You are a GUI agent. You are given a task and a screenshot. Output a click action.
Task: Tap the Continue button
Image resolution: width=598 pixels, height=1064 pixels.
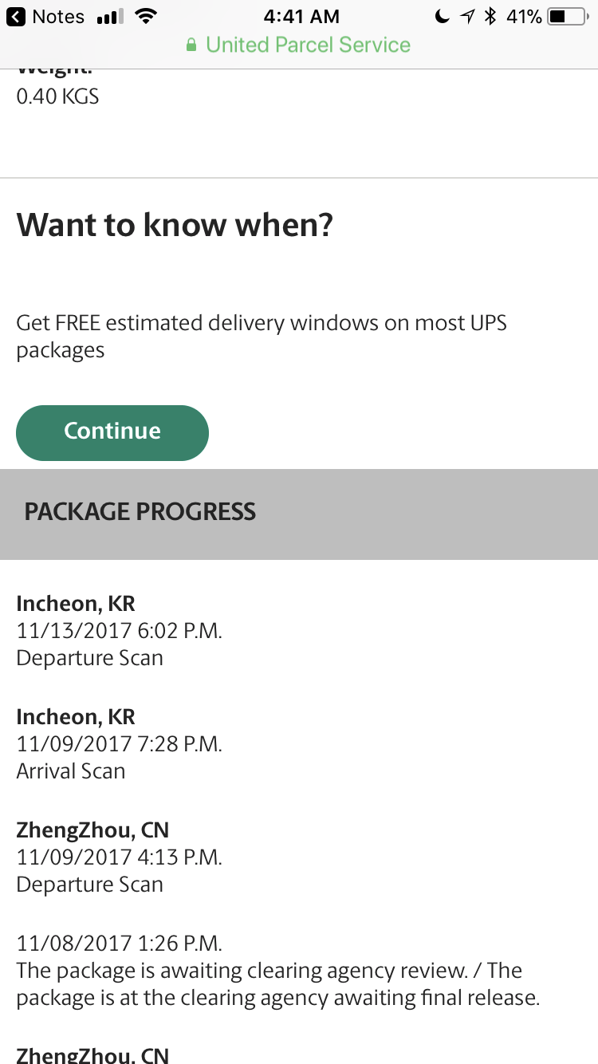(x=112, y=432)
